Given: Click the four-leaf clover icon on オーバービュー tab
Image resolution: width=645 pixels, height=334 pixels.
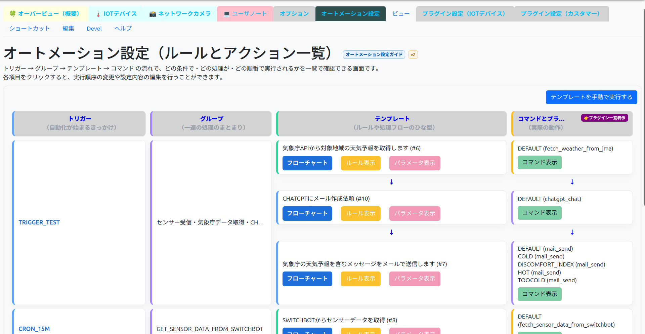Looking at the screenshot, I should [x=13, y=13].
